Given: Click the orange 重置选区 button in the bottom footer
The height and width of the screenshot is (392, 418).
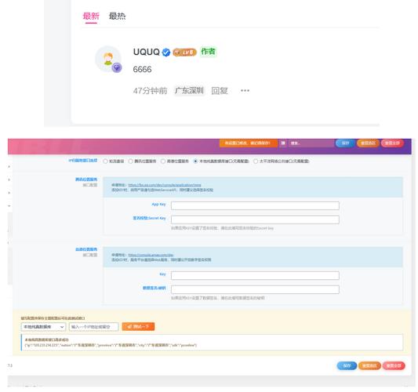Looking at the screenshot, I should click(x=369, y=365).
